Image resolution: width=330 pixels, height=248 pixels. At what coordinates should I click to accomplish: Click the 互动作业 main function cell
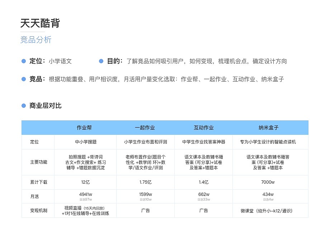204,162
